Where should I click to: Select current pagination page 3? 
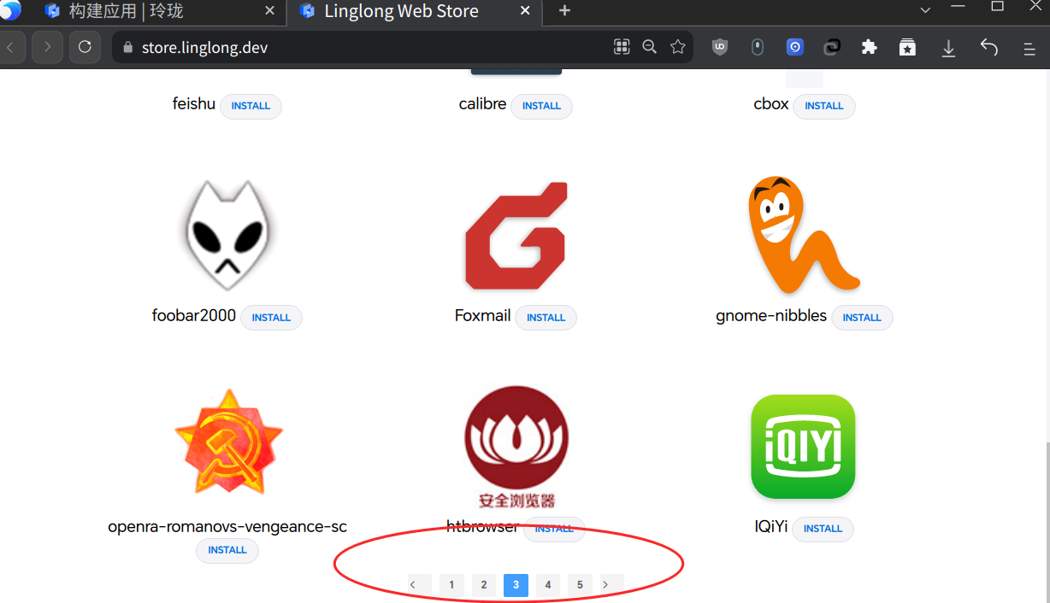(x=516, y=585)
